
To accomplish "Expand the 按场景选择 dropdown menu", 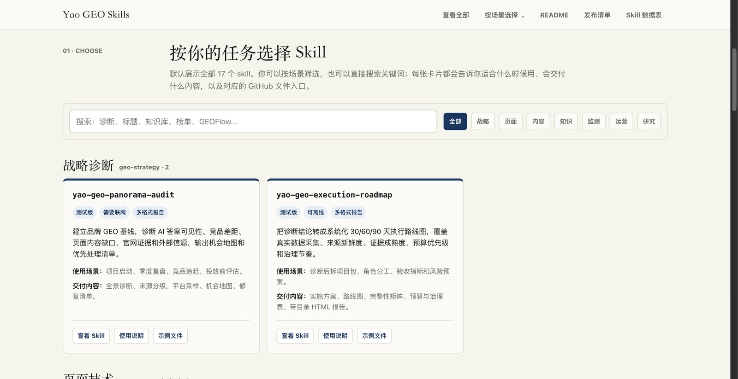I will pyautogui.click(x=505, y=15).
